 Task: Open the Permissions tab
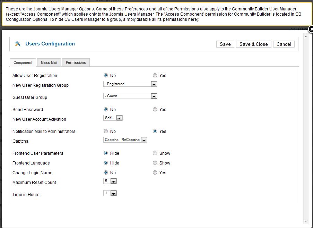click(x=76, y=62)
